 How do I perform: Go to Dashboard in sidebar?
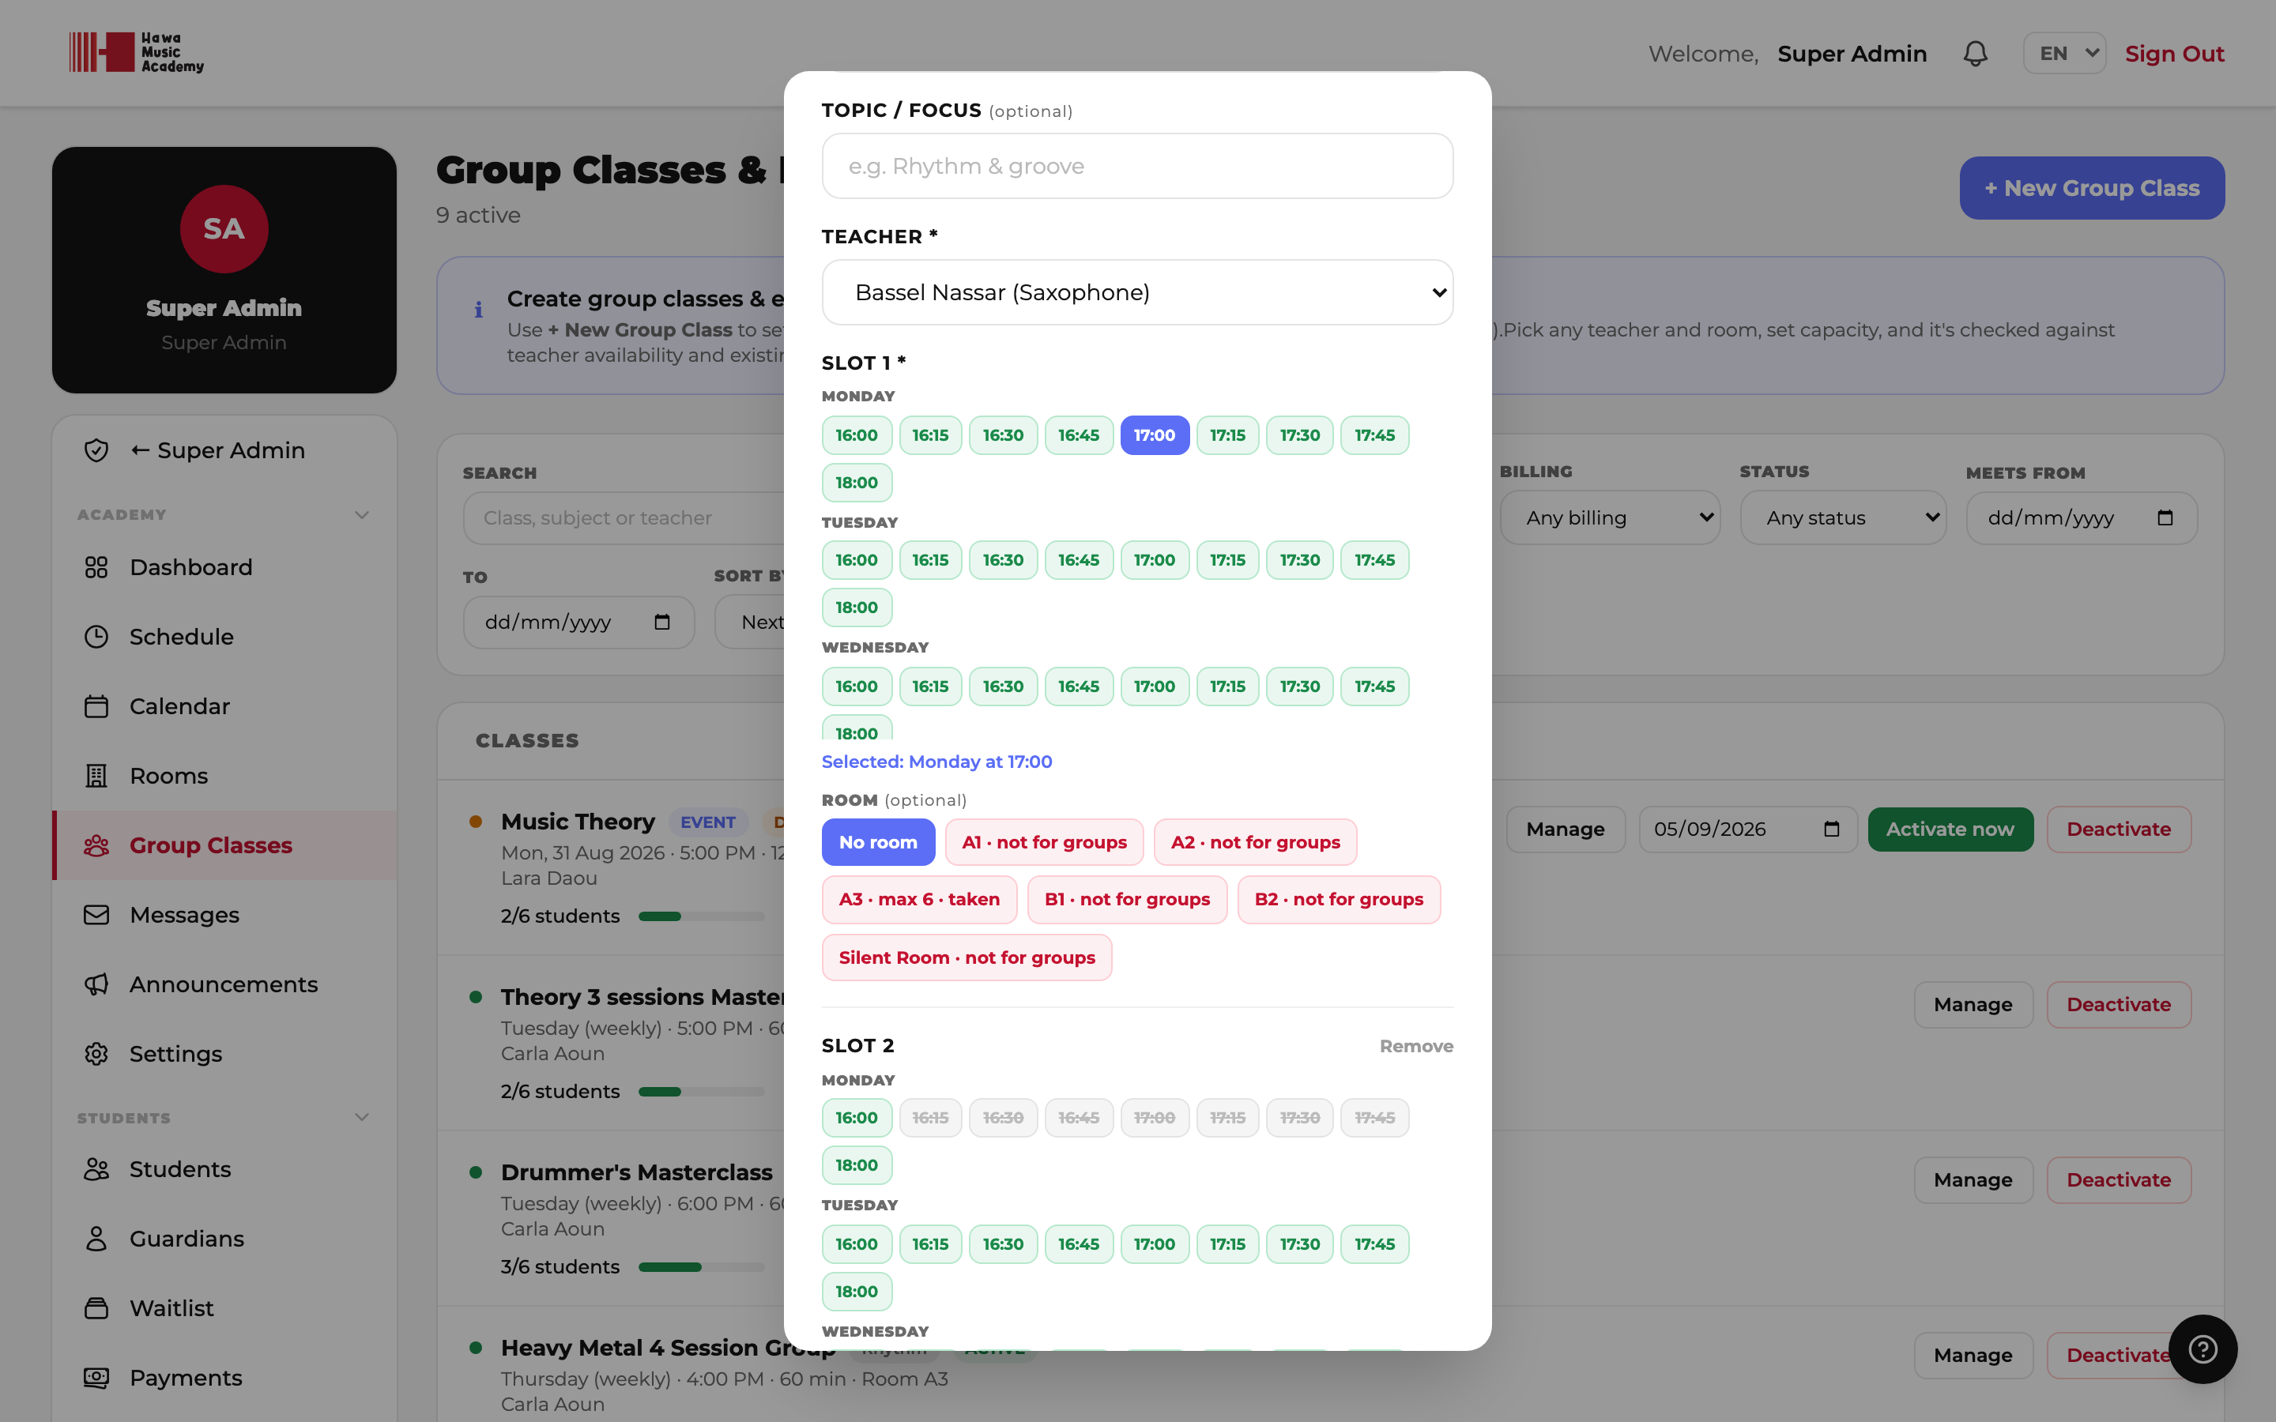pyautogui.click(x=224, y=567)
